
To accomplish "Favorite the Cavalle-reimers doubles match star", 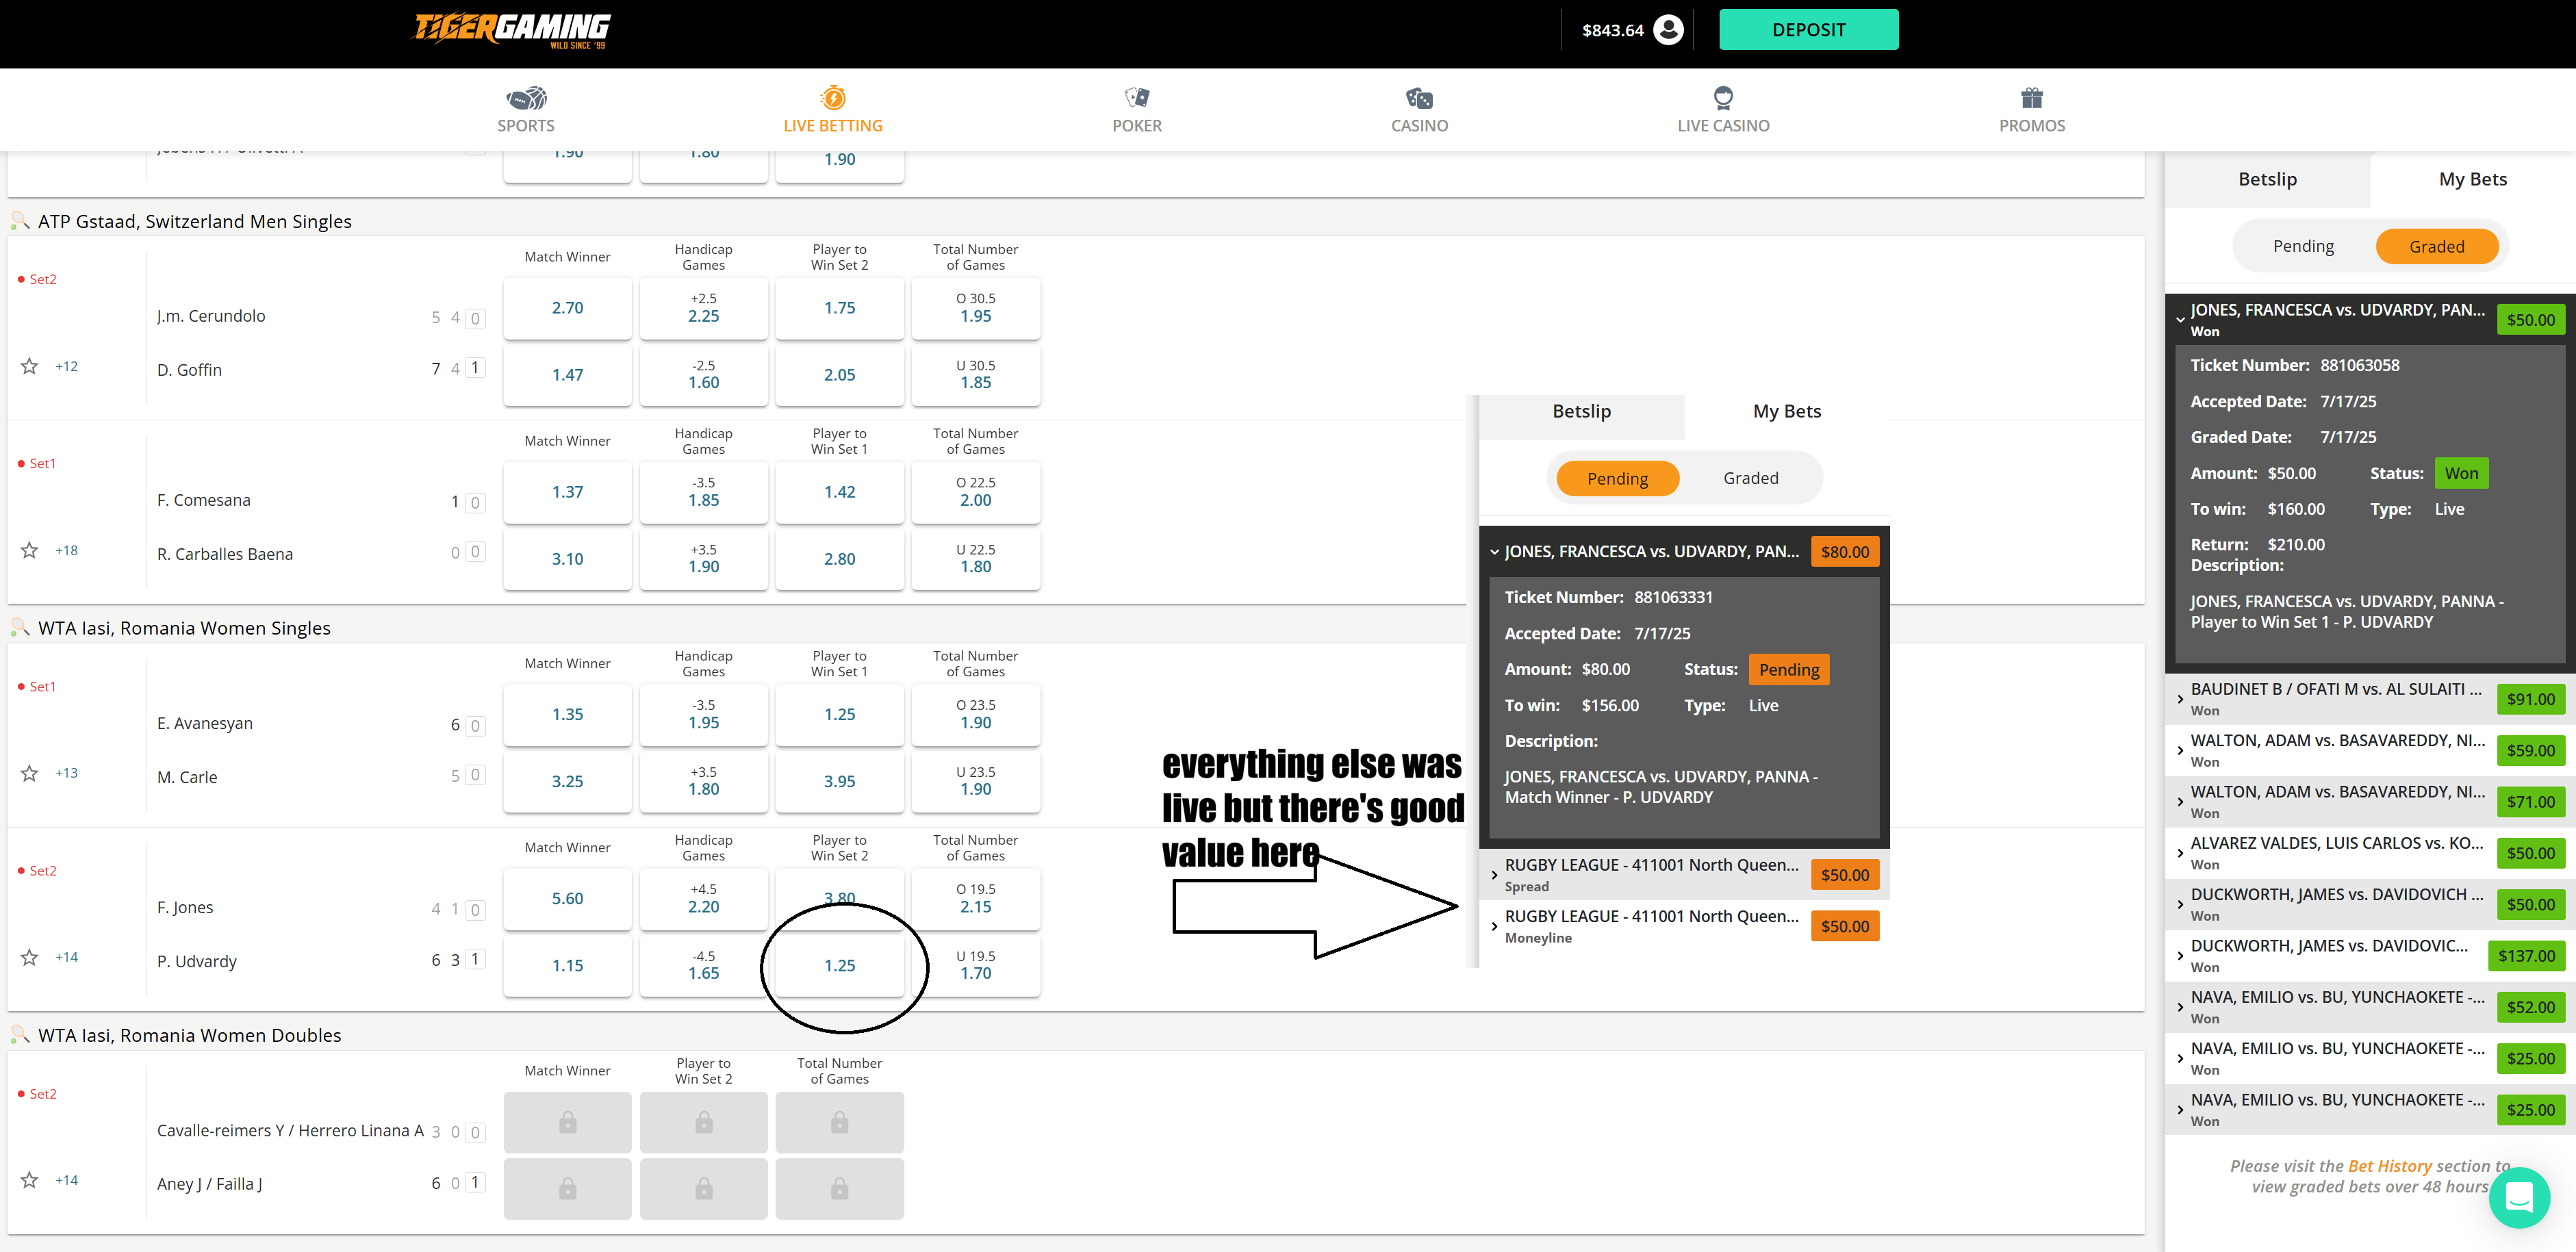I will pyautogui.click(x=30, y=1180).
